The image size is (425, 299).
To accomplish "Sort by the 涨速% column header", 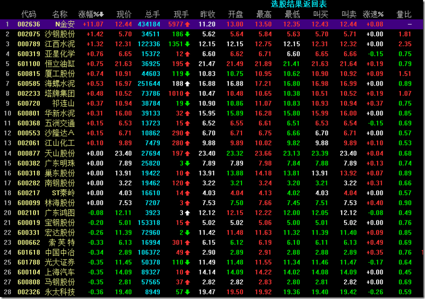I will pyautogui.click(x=373, y=14).
